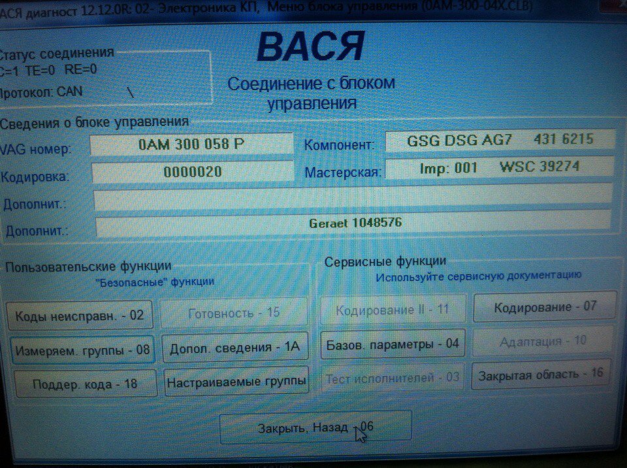Click the Geraet 1048576 field
This screenshot has height=468, width=627.
[x=354, y=224]
